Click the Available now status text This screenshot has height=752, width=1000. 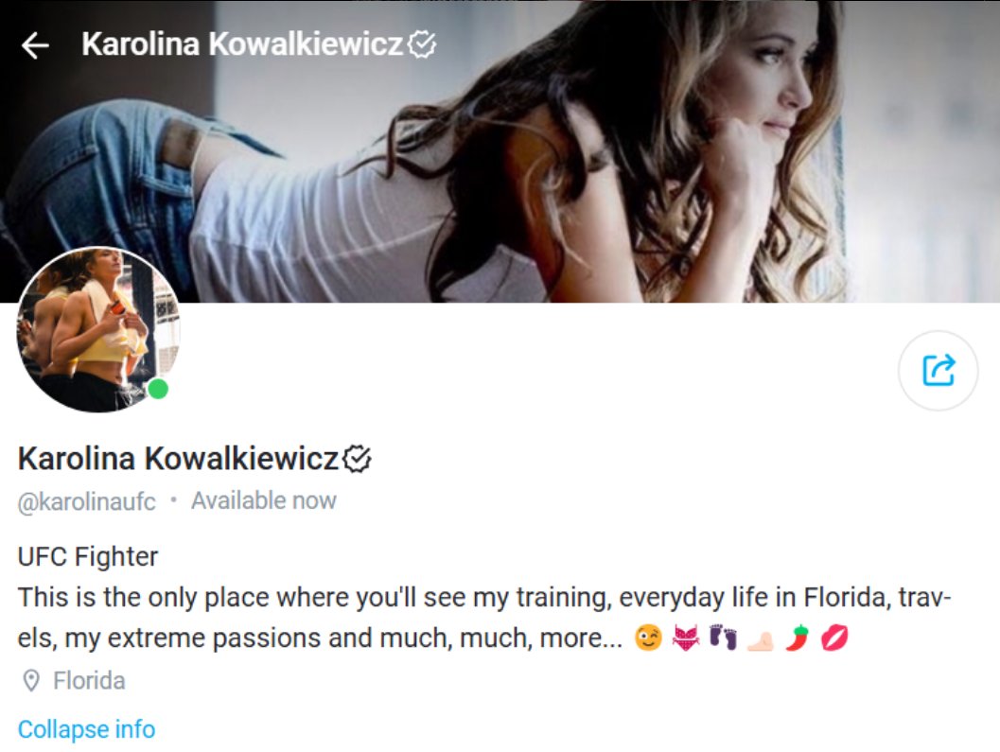pyautogui.click(x=264, y=500)
